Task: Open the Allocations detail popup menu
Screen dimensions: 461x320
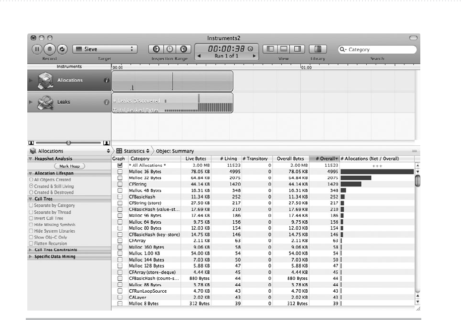Action: [x=69, y=151]
